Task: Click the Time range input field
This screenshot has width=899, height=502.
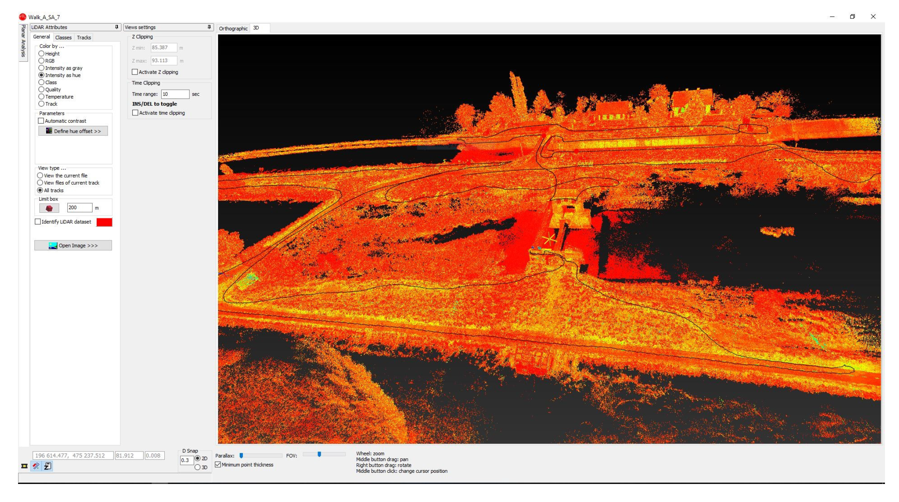Action: tap(175, 94)
